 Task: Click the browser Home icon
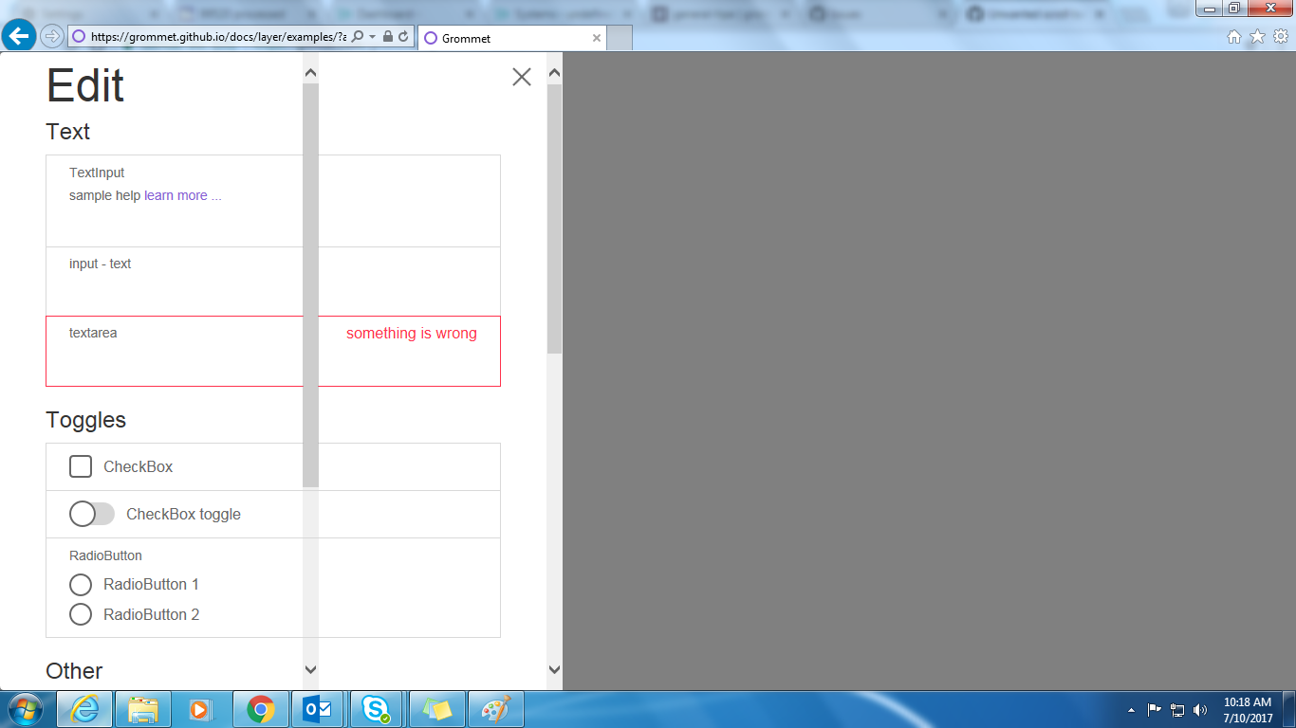pyautogui.click(x=1233, y=38)
